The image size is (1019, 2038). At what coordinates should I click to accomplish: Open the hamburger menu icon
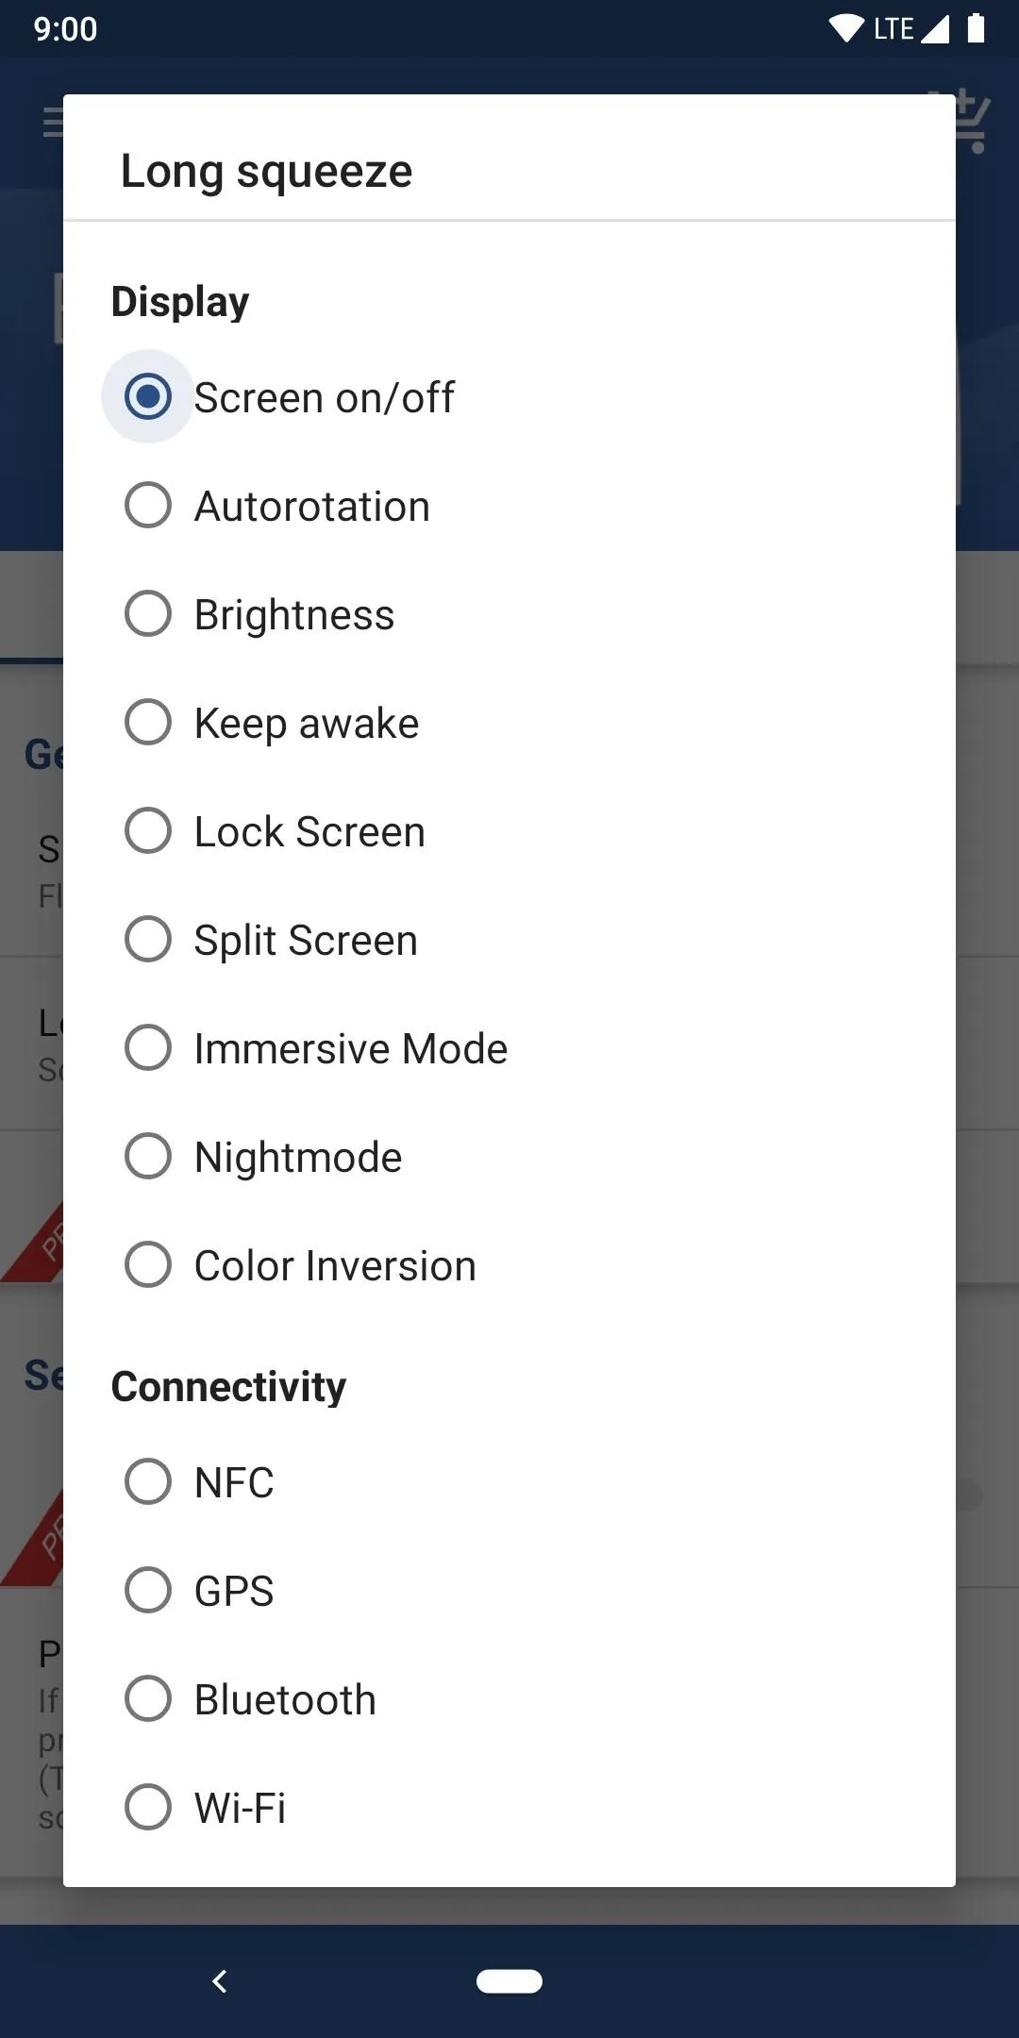53,123
